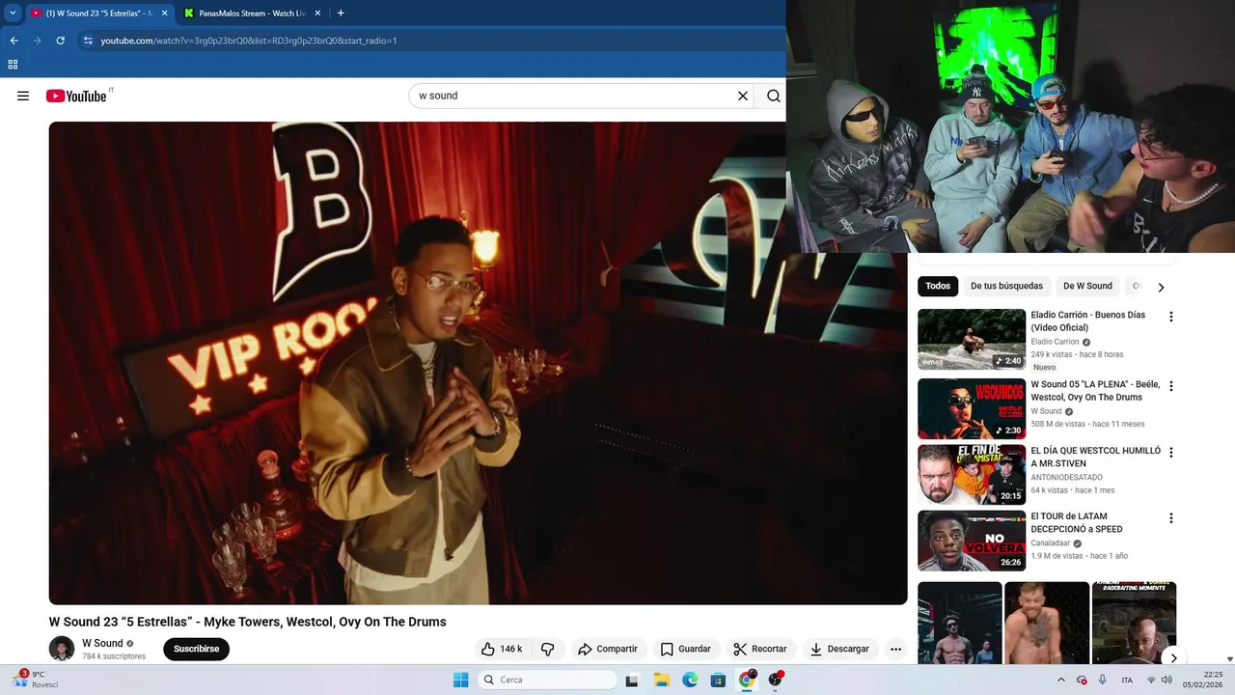Launch Microsoft Edge from the taskbar
Viewport: 1235px width, 695px height.
tap(690, 680)
